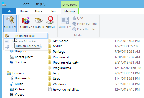This screenshot has height=98, width=144.
Task: Switch to the Home tab
Action: click(24, 11)
